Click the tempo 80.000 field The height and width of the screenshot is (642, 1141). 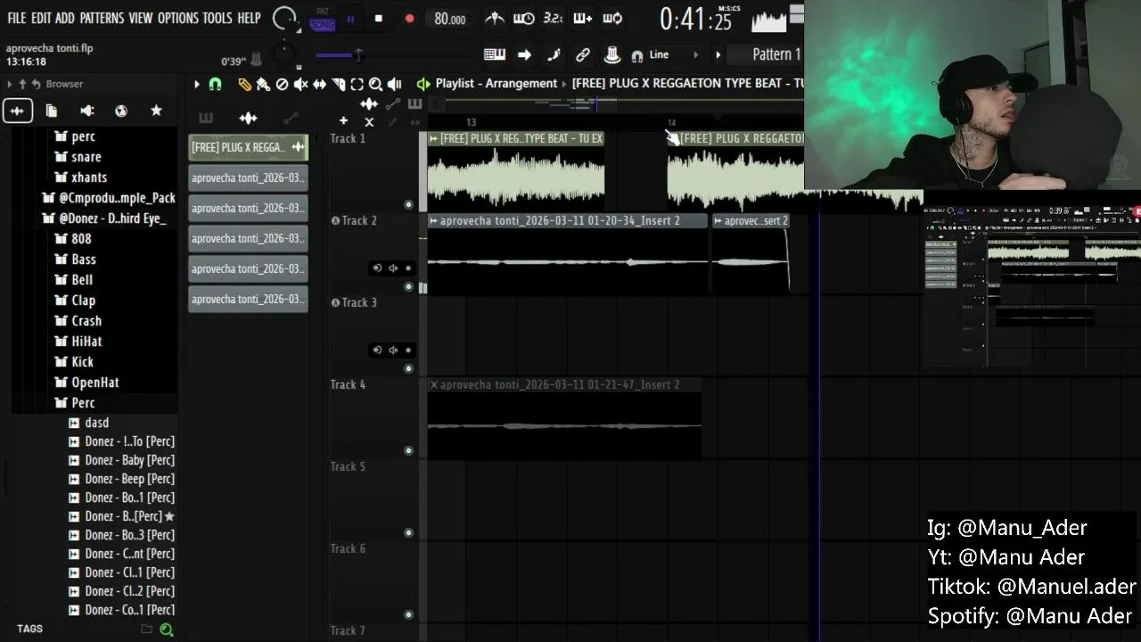click(x=449, y=19)
